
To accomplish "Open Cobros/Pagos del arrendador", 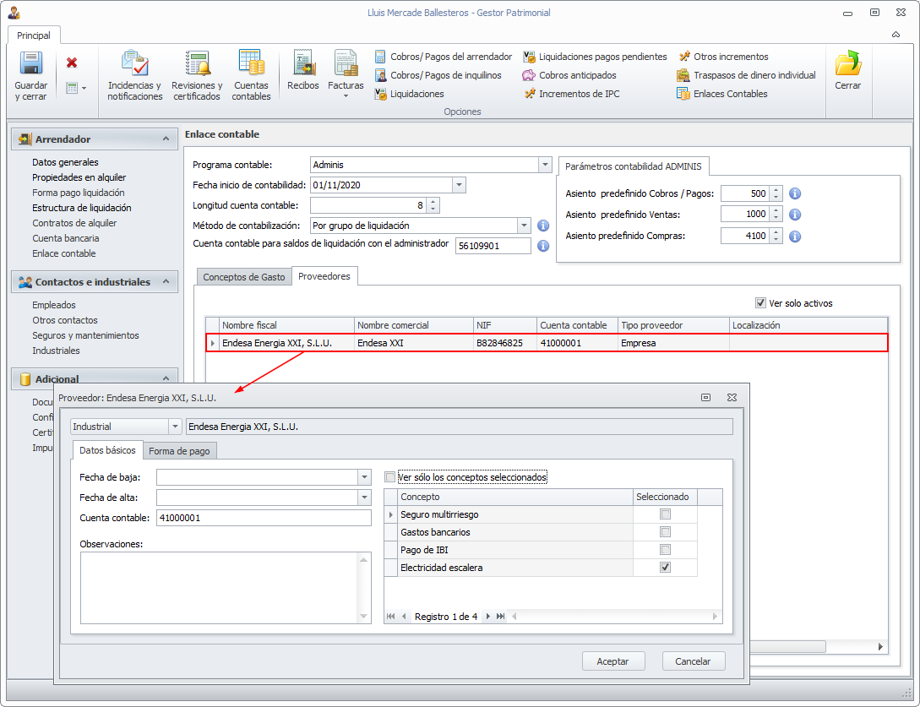I will tap(443, 57).
